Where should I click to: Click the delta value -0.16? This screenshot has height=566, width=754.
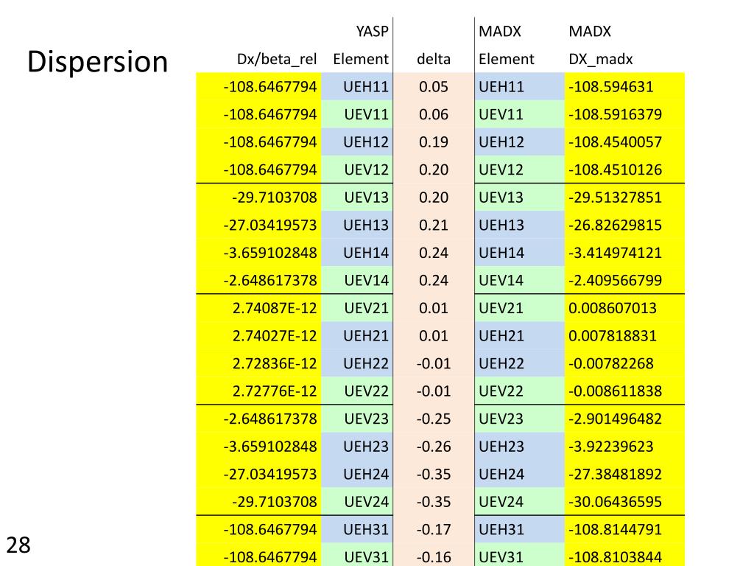[x=434, y=557]
